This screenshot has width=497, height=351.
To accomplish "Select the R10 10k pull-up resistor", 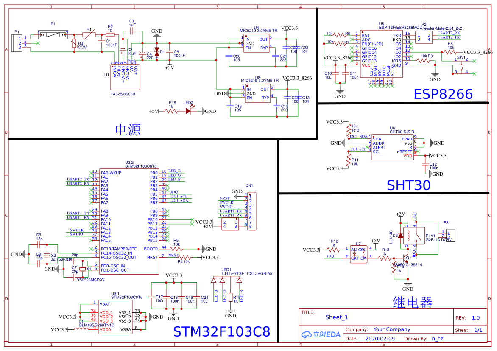I will click(x=349, y=130).
